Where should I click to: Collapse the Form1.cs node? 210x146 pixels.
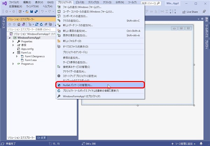[x=13, y=53]
